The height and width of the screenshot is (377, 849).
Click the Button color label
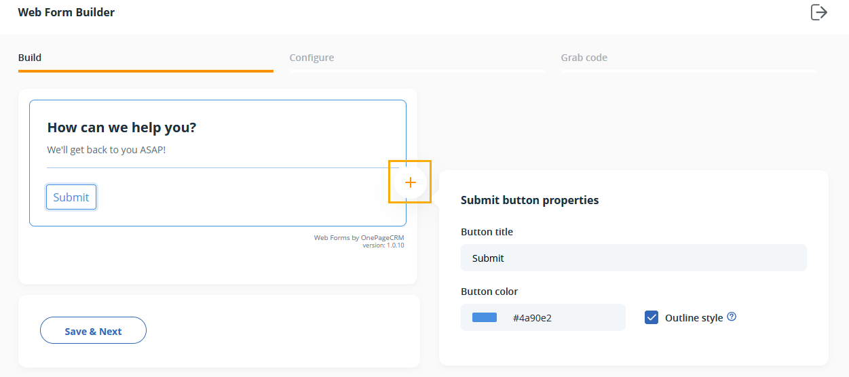pyautogui.click(x=489, y=292)
